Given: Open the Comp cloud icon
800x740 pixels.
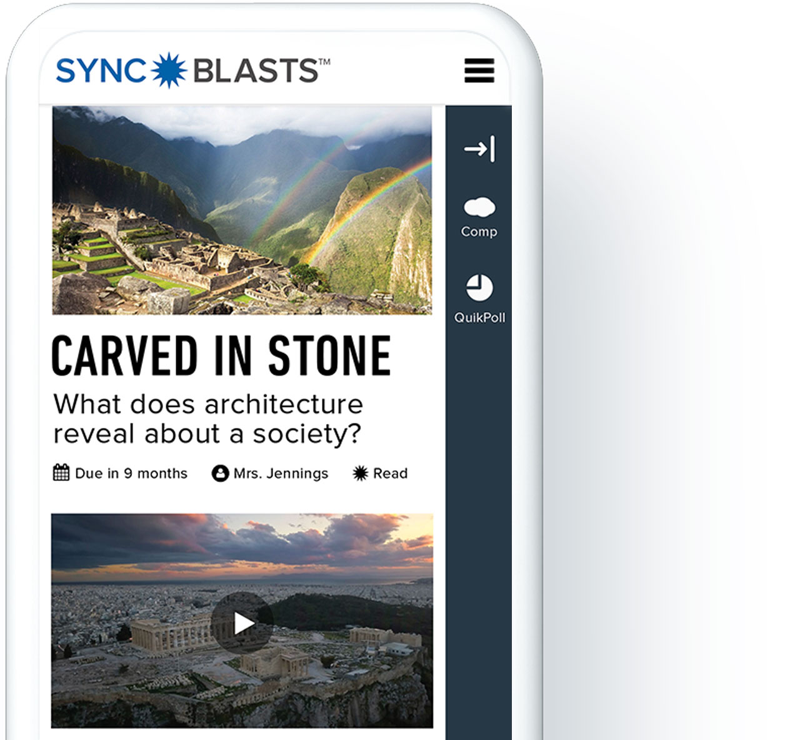Looking at the screenshot, I should tap(479, 207).
